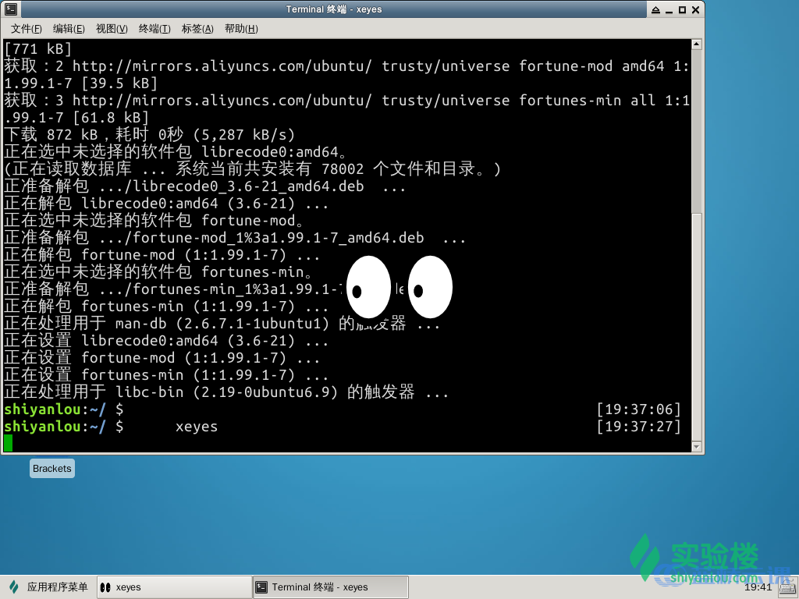Open the 终端 menu
This screenshot has width=799, height=599.
pos(155,28)
